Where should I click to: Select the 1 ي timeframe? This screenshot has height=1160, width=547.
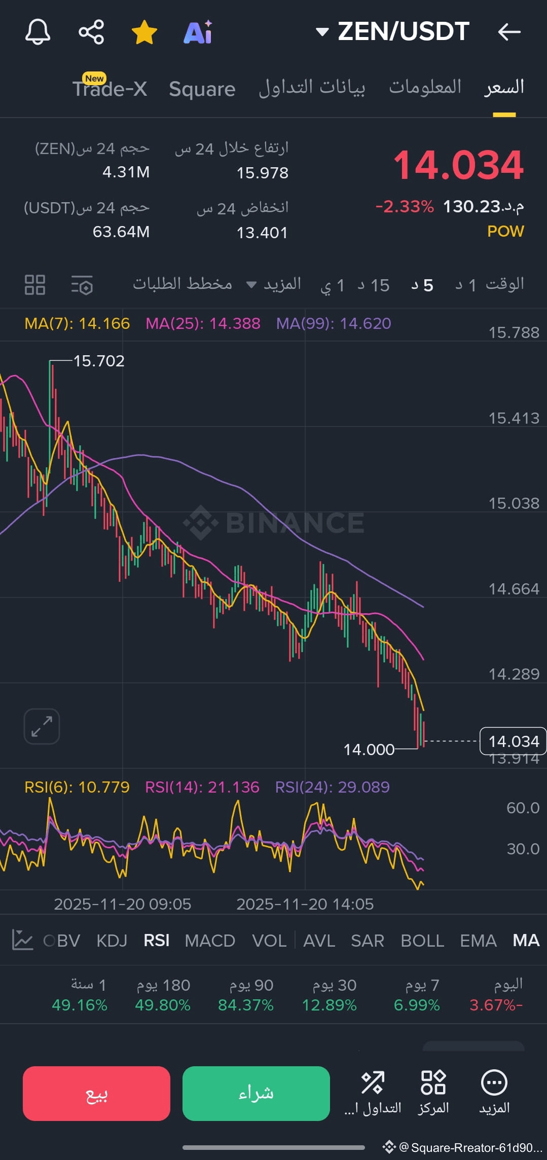click(333, 285)
